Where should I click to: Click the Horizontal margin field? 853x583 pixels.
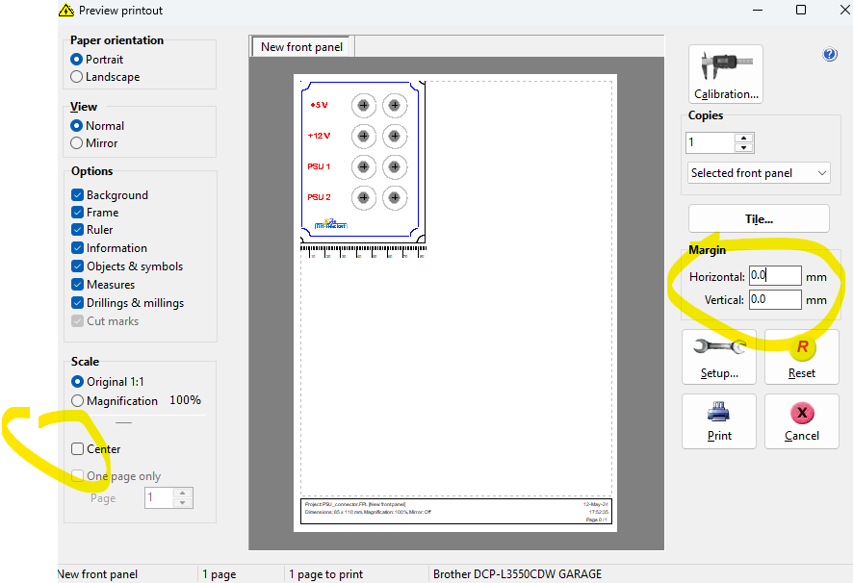click(x=775, y=275)
